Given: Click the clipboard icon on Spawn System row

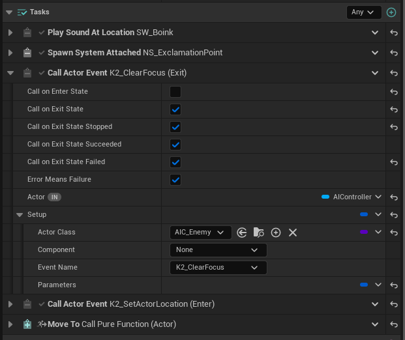Looking at the screenshot, I should coord(27,53).
